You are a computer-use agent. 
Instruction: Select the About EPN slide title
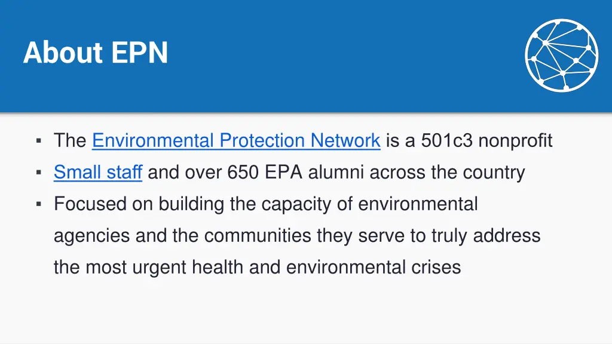(x=96, y=53)
